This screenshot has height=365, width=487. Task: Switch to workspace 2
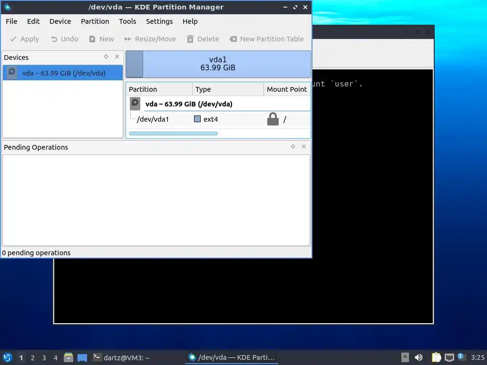(x=33, y=358)
